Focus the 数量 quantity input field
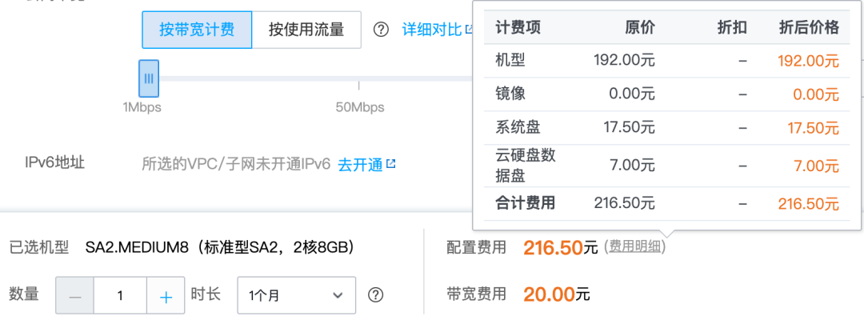This screenshot has width=864, height=324. pos(120,295)
